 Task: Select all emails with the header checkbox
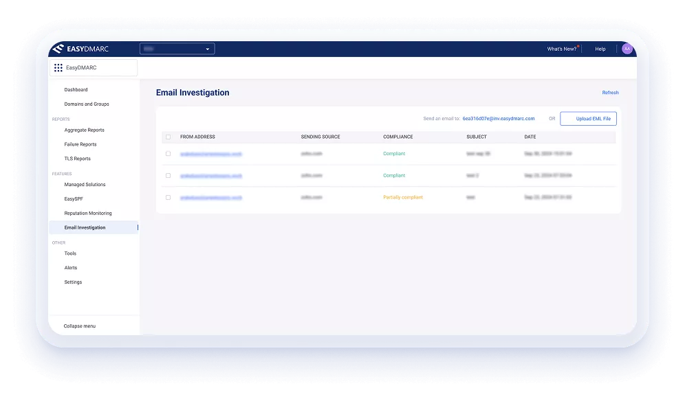pos(168,137)
